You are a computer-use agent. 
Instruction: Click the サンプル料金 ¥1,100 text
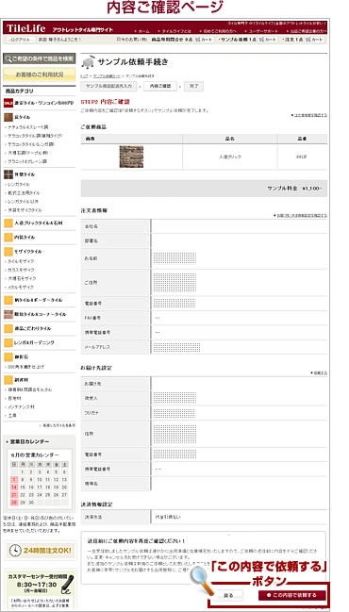tap(294, 189)
